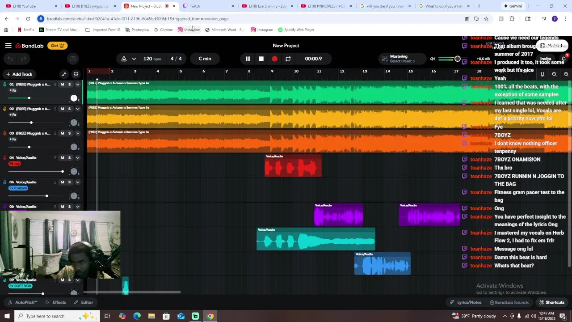The width and height of the screenshot is (572, 322).
Task: Open the C min key selector
Action: [205, 59]
